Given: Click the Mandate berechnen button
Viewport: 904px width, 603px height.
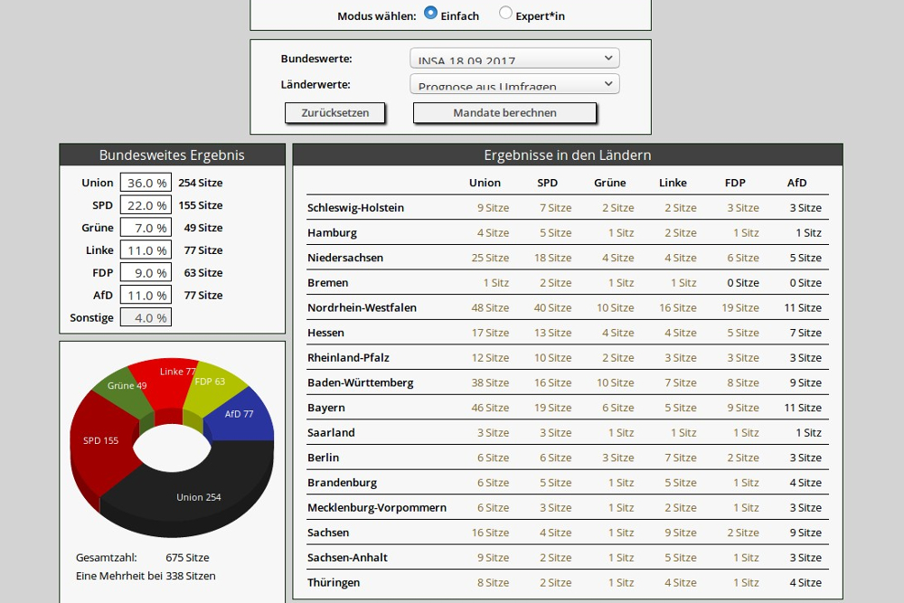Looking at the screenshot, I should click(x=504, y=113).
